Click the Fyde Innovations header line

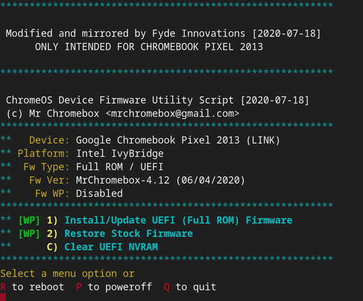[x=163, y=34]
